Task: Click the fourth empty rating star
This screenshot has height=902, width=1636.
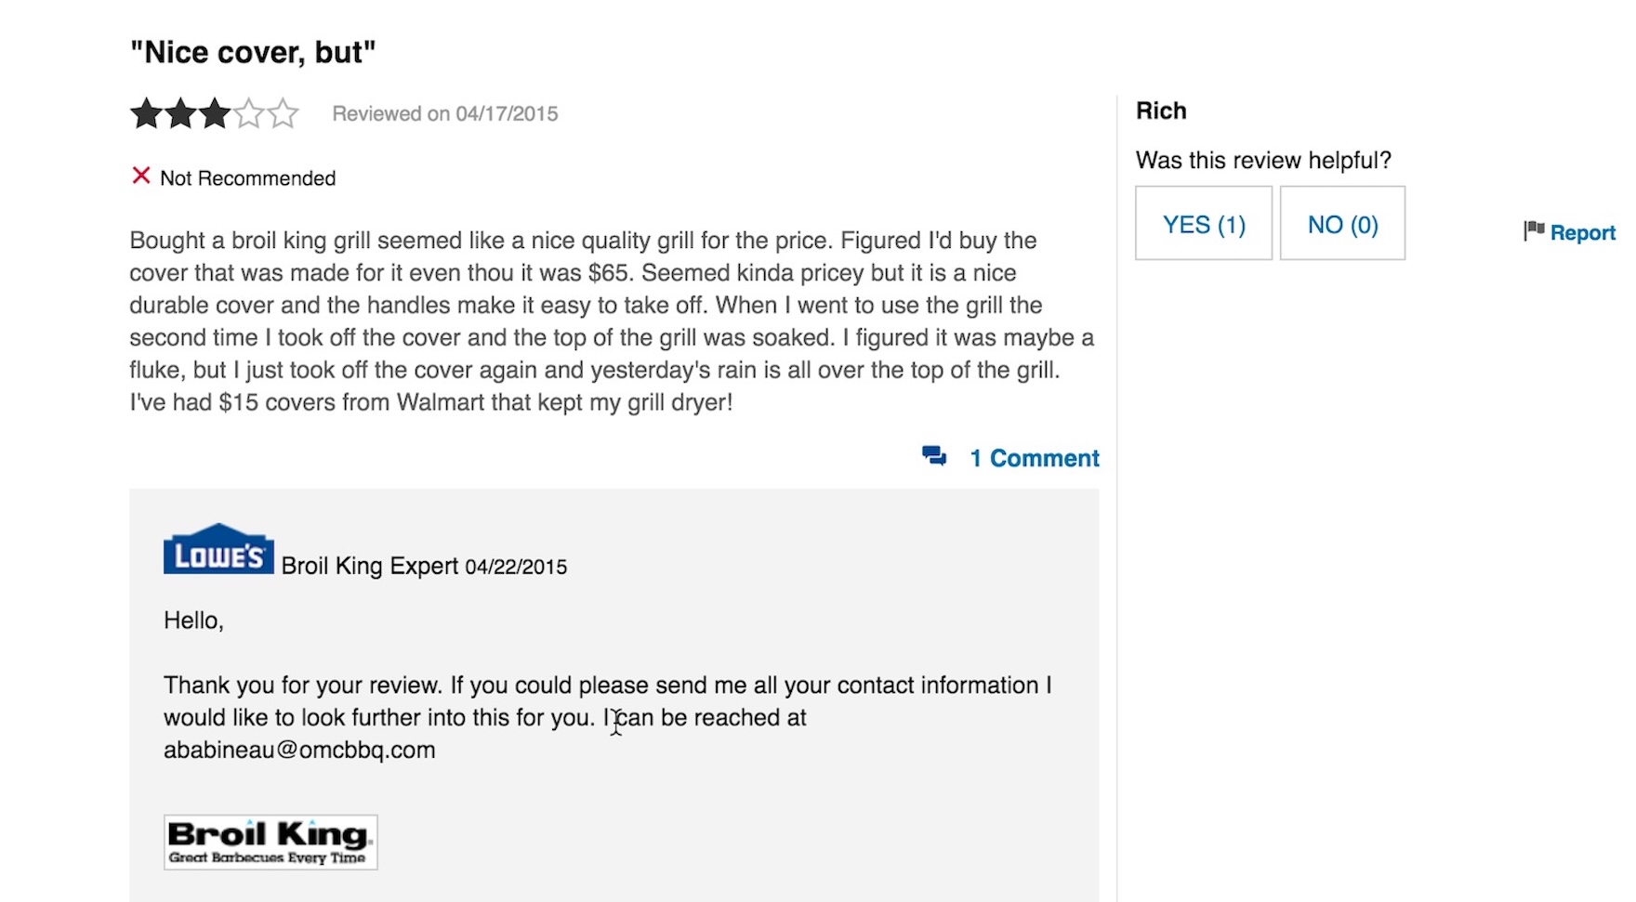Action: click(x=249, y=114)
